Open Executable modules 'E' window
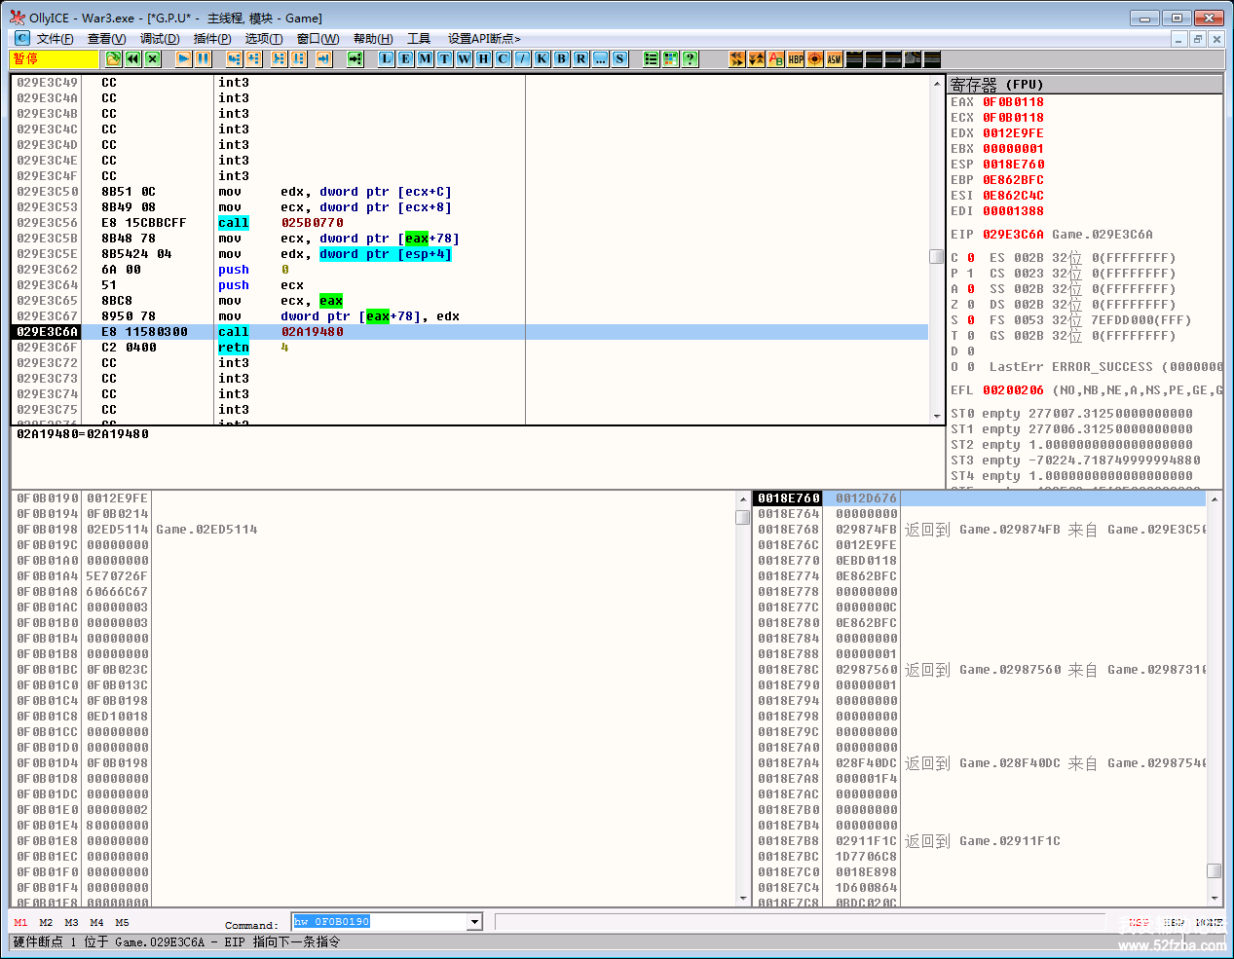The height and width of the screenshot is (959, 1234). (405, 59)
